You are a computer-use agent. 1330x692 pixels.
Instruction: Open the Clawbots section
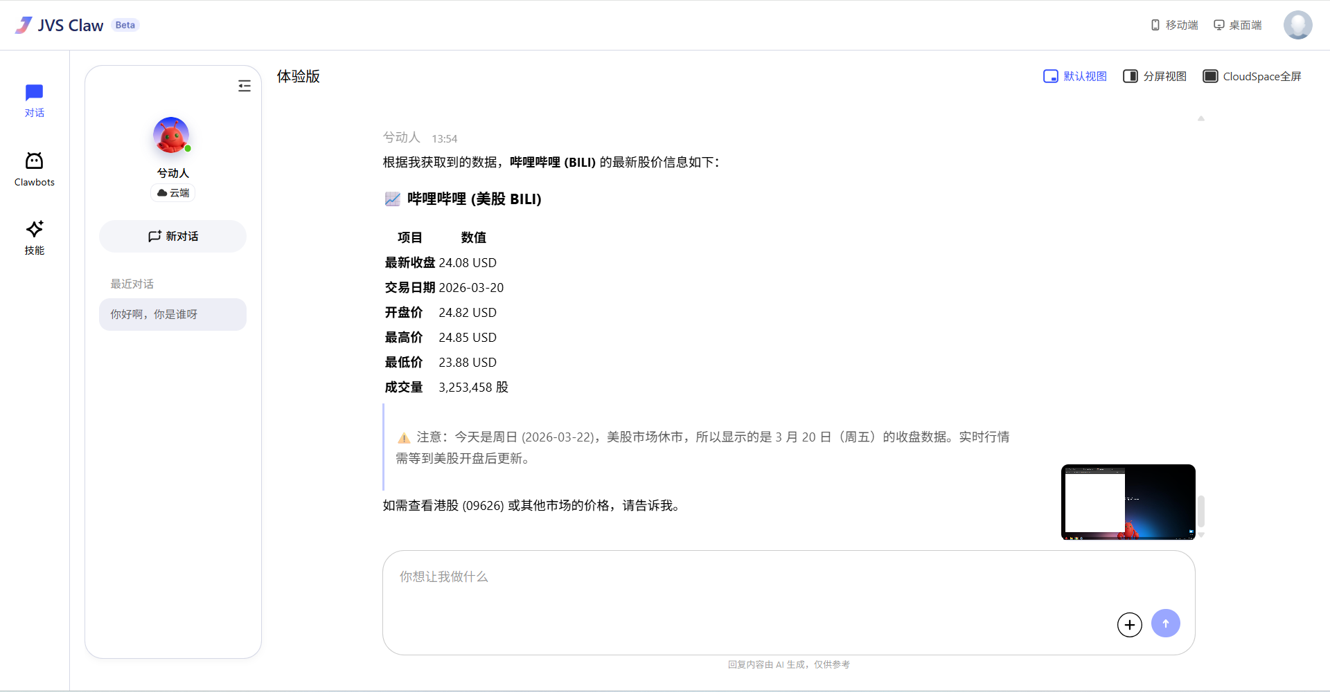34,168
